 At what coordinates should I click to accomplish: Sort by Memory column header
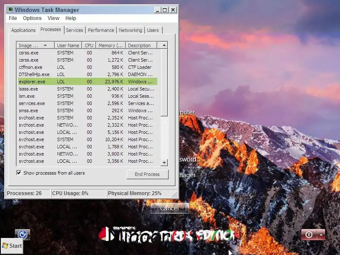pyautogui.click(x=111, y=45)
